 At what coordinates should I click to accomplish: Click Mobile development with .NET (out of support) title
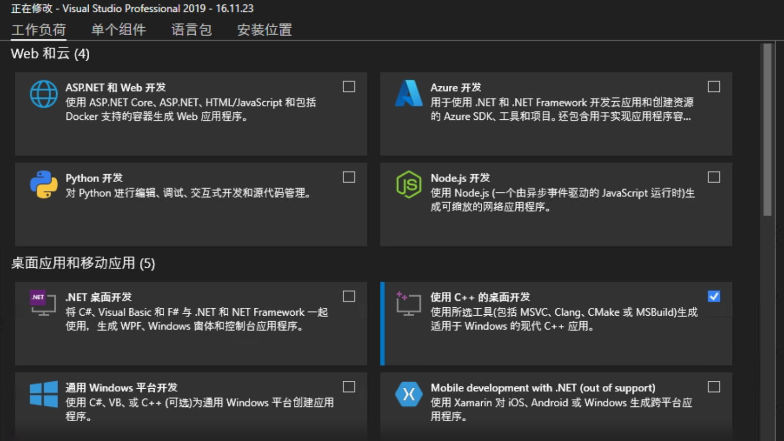coord(543,388)
